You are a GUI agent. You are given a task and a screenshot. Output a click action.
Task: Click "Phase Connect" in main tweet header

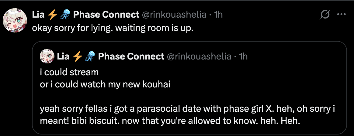(106, 15)
